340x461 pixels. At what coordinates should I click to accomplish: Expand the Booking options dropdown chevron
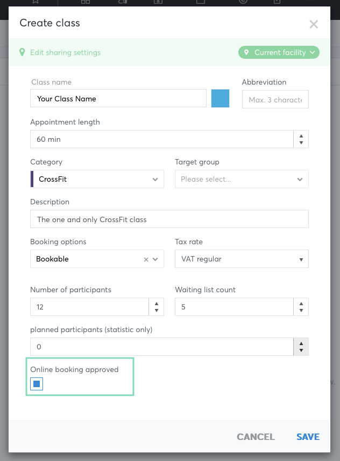pos(155,259)
